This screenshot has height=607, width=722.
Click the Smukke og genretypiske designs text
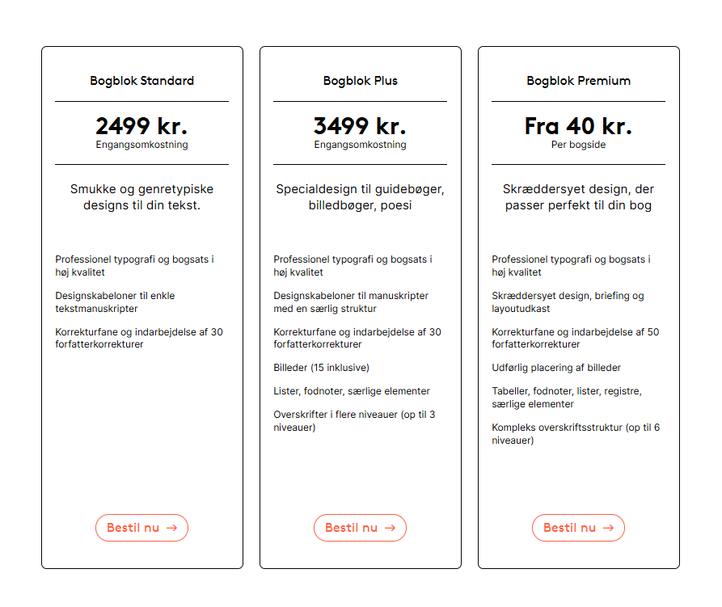pyautogui.click(x=141, y=197)
